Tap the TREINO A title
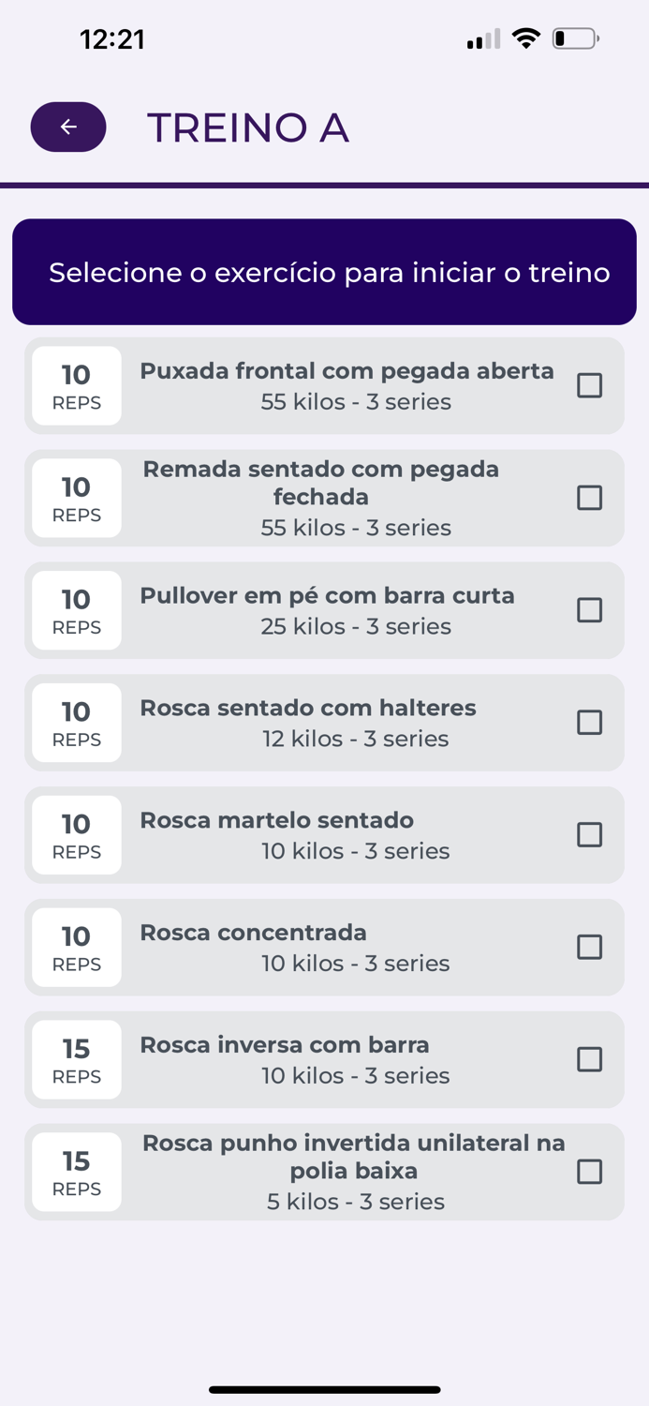 [248, 127]
